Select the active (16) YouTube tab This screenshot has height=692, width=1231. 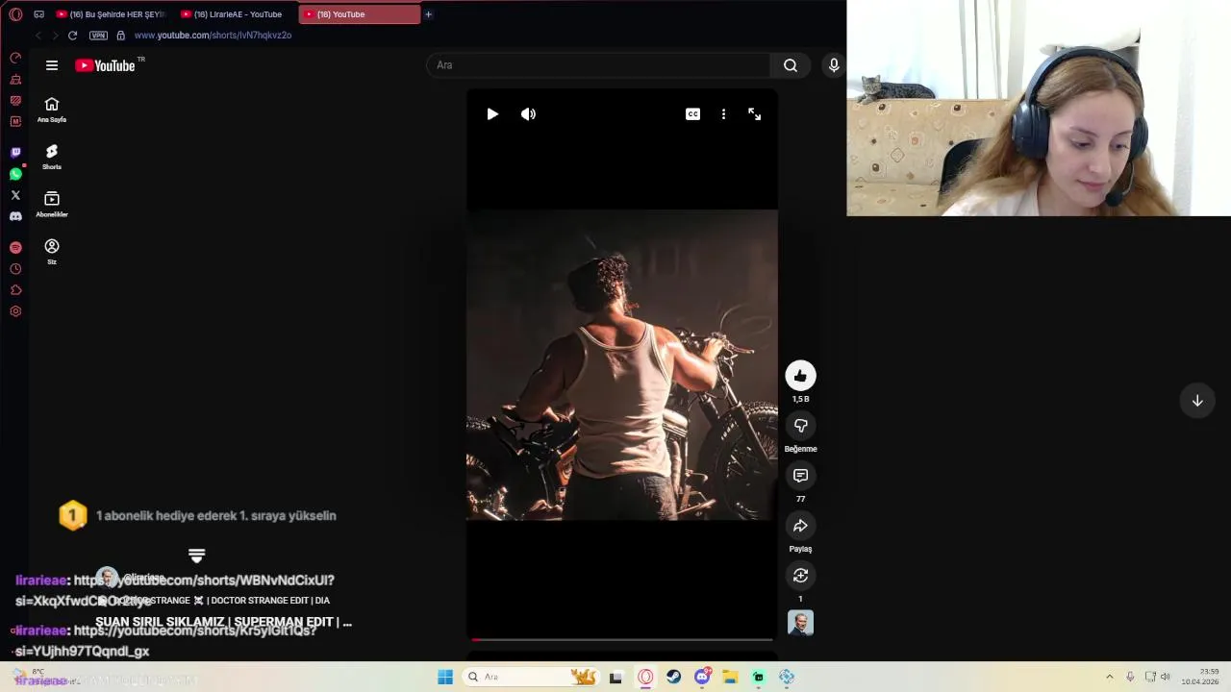360,14
